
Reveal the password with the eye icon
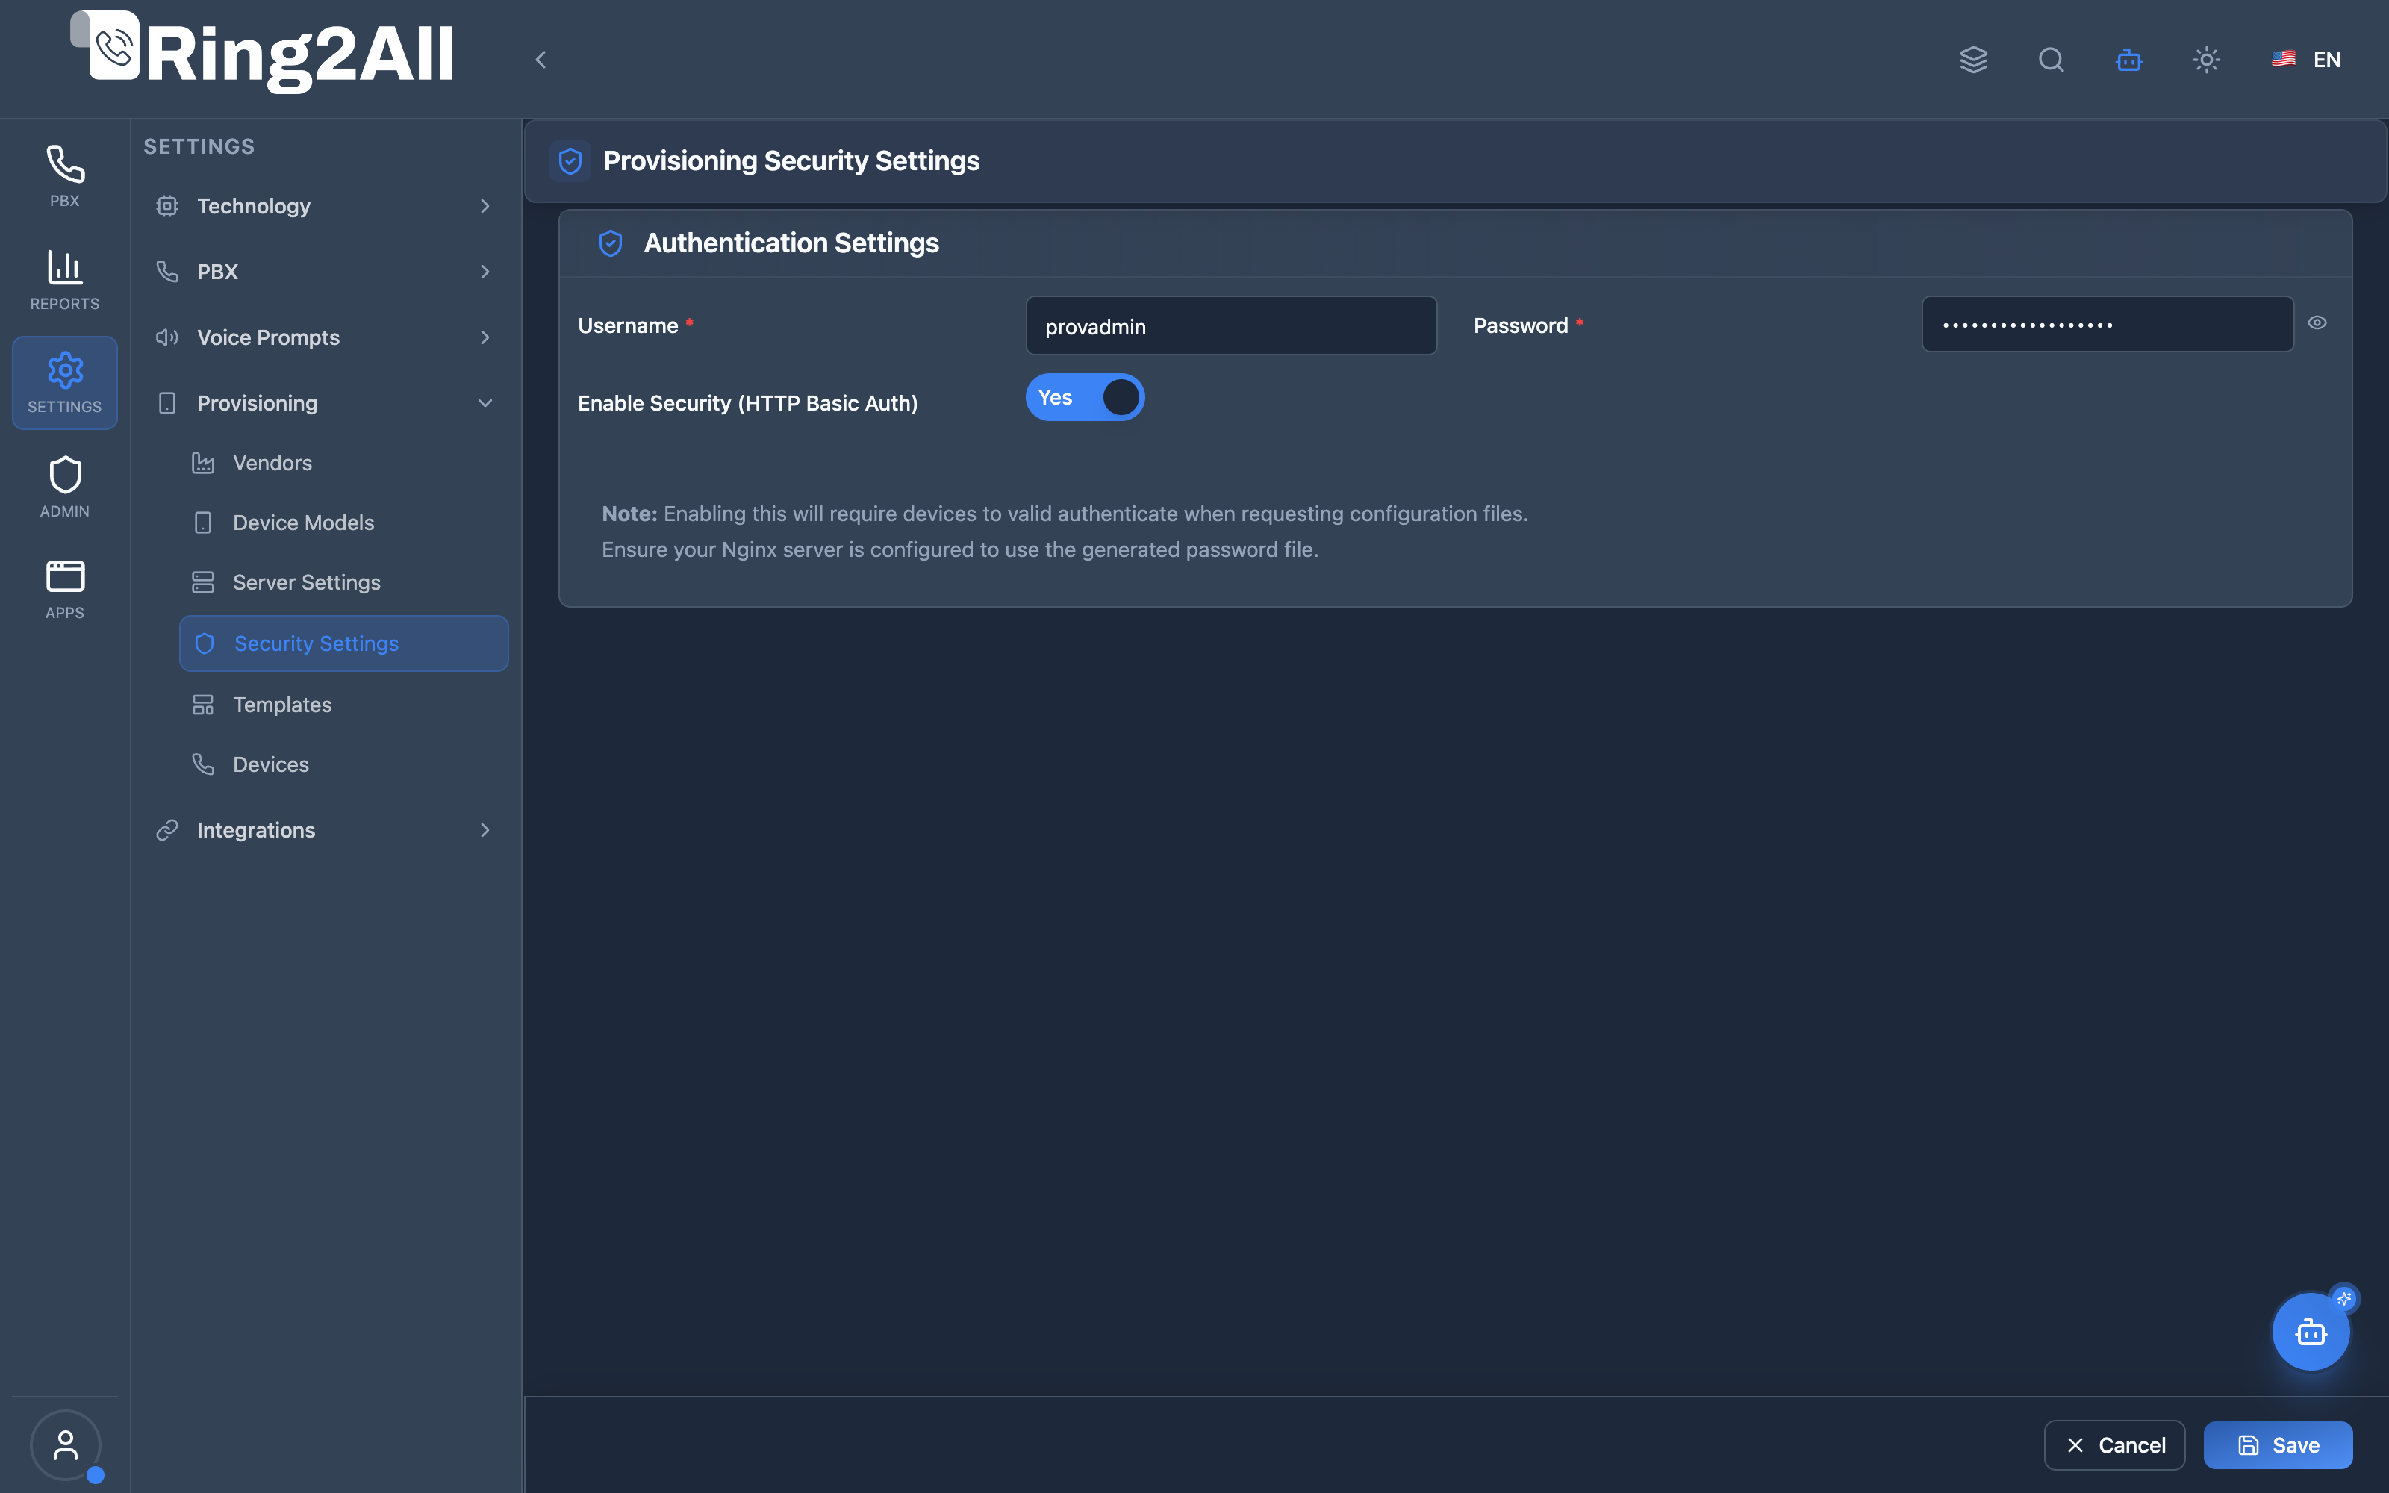2317,323
